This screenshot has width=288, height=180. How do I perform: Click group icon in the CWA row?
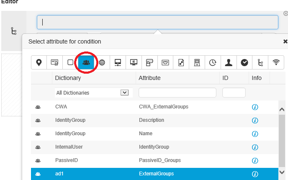tap(38, 107)
